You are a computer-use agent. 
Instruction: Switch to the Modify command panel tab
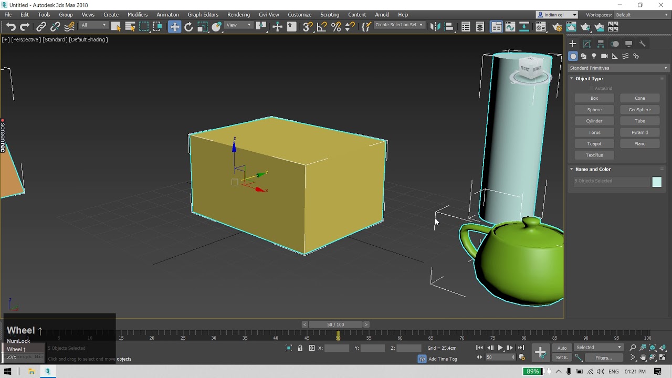(x=587, y=44)
